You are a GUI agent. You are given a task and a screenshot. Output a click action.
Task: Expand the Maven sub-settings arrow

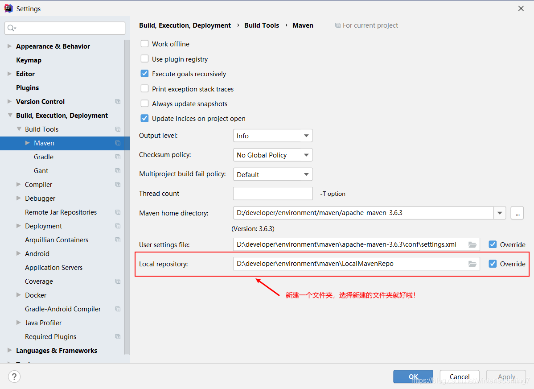coord(28,143)
